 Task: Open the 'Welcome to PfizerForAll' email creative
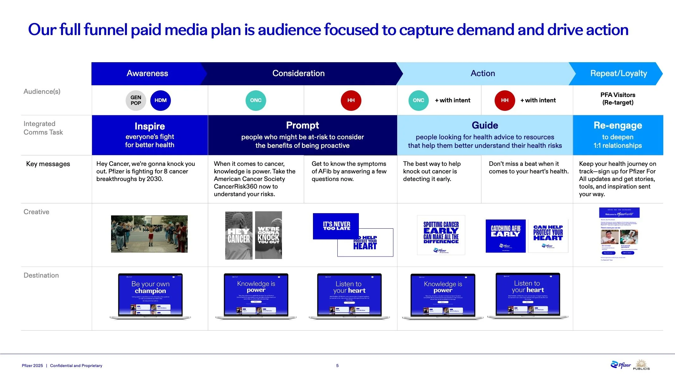point(619,234)
